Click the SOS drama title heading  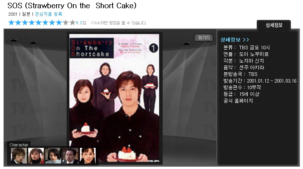tap(72, 5)
